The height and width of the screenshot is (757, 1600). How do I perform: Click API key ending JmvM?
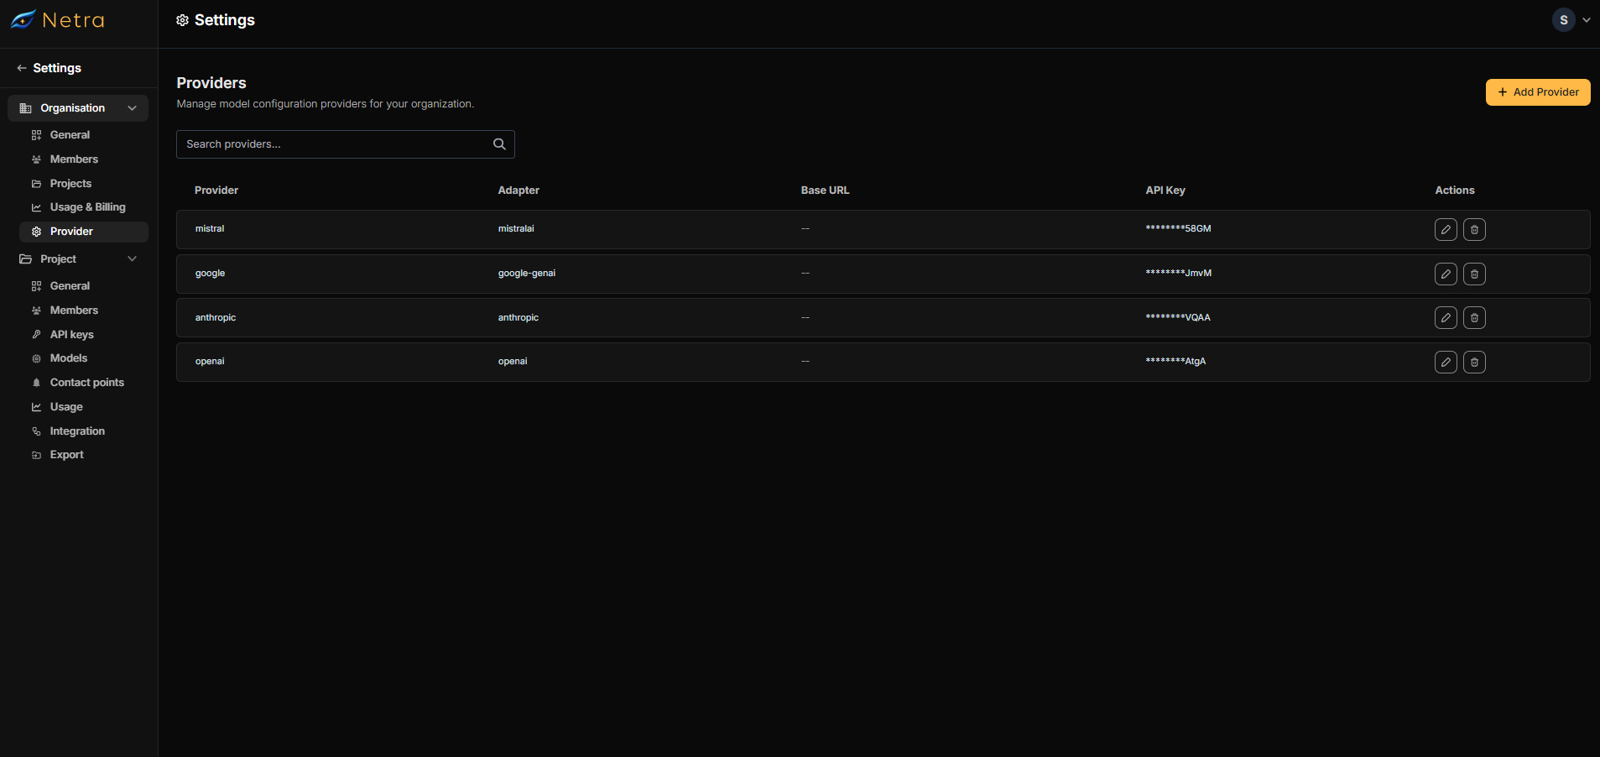pos(1179,274)
